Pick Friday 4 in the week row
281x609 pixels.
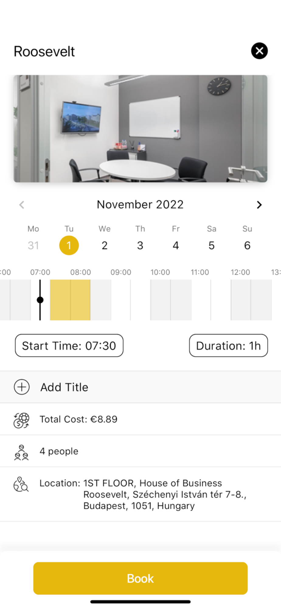[176, 245]
